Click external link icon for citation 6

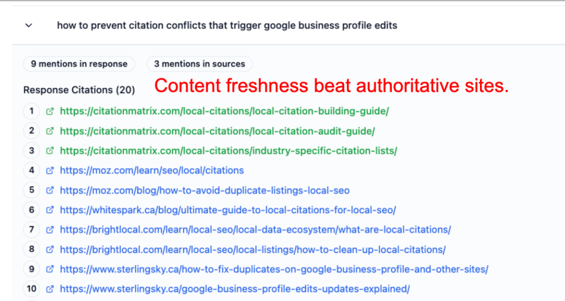[x=50, y=210]
